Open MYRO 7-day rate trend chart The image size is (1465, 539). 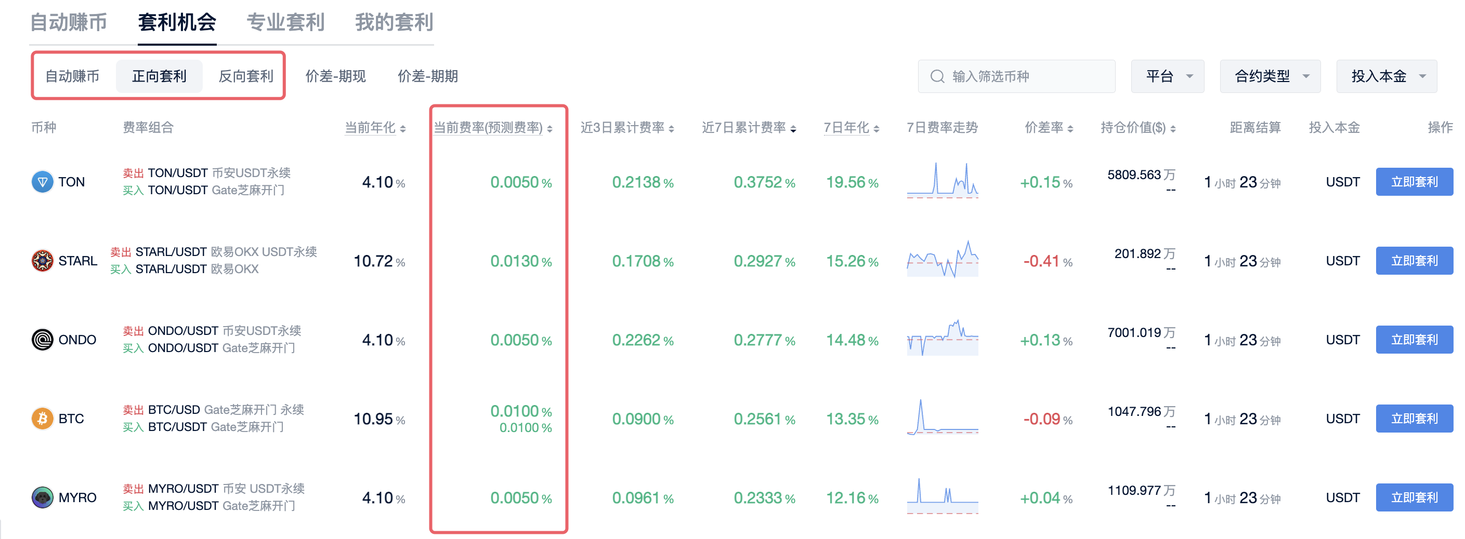click(943, 496)
